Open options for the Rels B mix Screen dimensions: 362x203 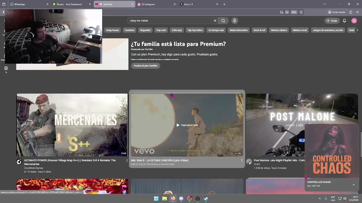[x=242, y=160]
